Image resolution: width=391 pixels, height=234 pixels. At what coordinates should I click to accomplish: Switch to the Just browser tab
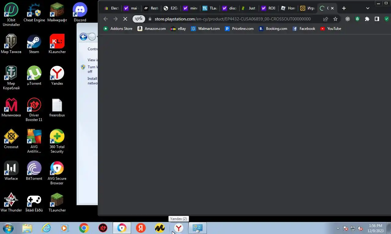248,8
